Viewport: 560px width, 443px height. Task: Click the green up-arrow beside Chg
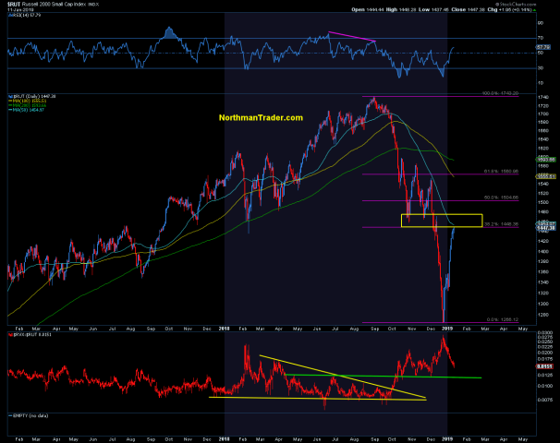534,10
